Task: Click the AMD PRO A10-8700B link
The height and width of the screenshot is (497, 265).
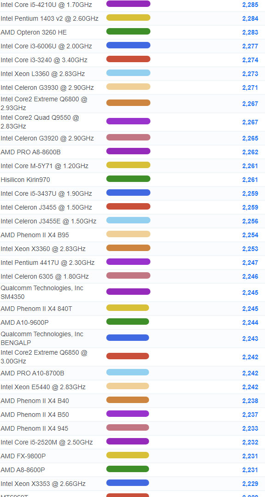Action: [x=32, y=373]
